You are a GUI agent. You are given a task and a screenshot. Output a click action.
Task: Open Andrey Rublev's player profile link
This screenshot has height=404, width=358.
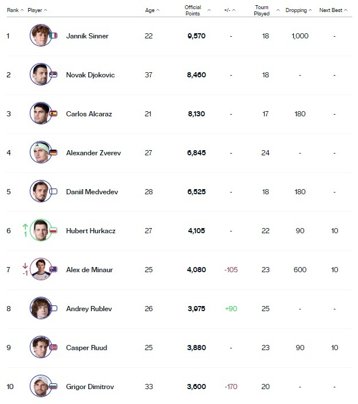pyautogui.click(x=89, y=309)
